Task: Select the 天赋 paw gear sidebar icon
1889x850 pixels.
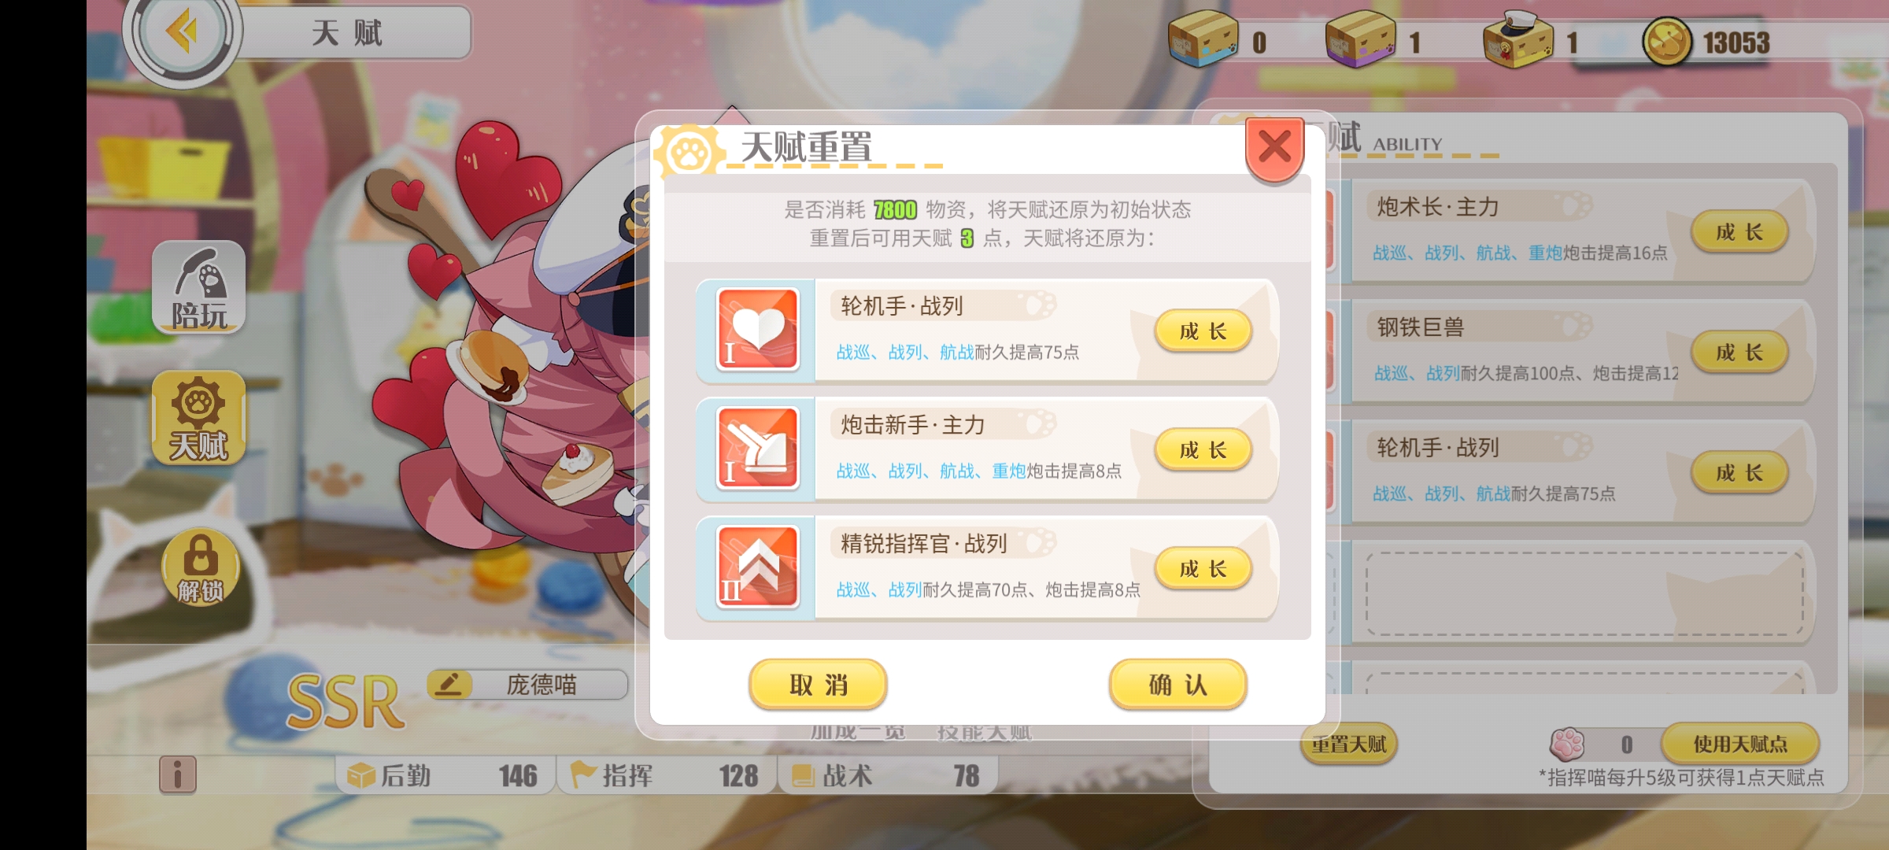Action: pyautogui.click(x=199, y=418)
